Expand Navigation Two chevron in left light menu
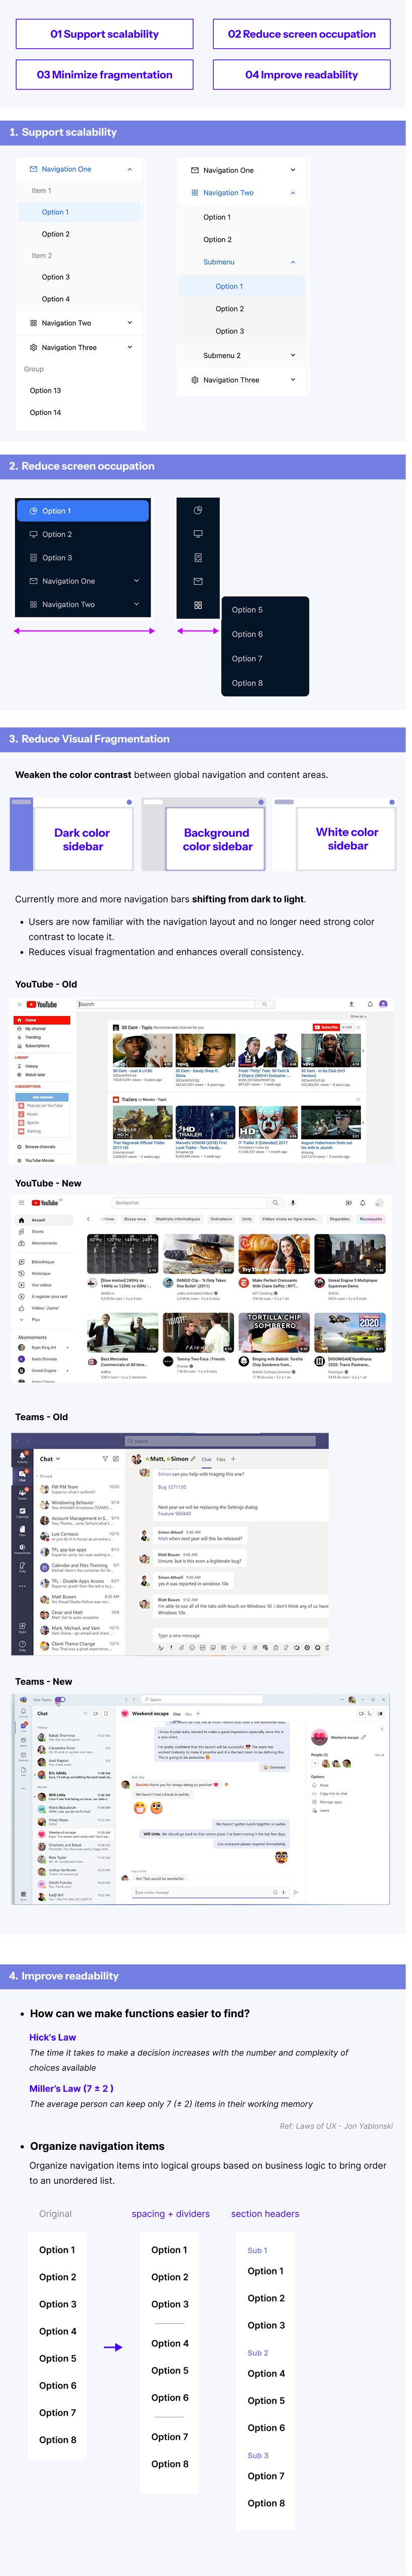 129,323
